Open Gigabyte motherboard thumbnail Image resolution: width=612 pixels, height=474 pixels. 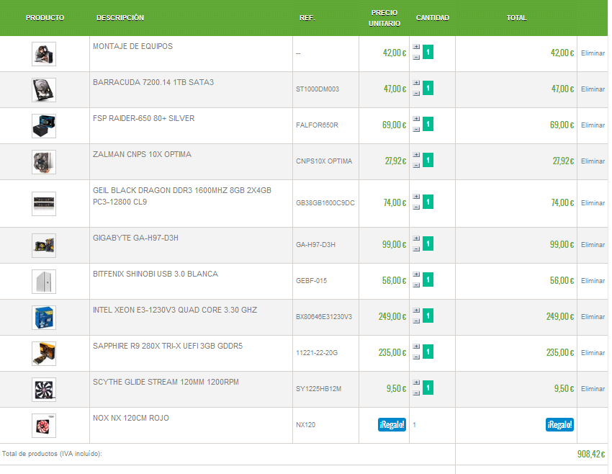[x=44, y=245]
